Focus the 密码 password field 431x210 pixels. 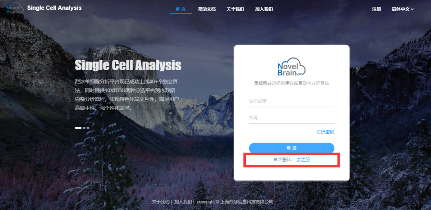[292, 118]
